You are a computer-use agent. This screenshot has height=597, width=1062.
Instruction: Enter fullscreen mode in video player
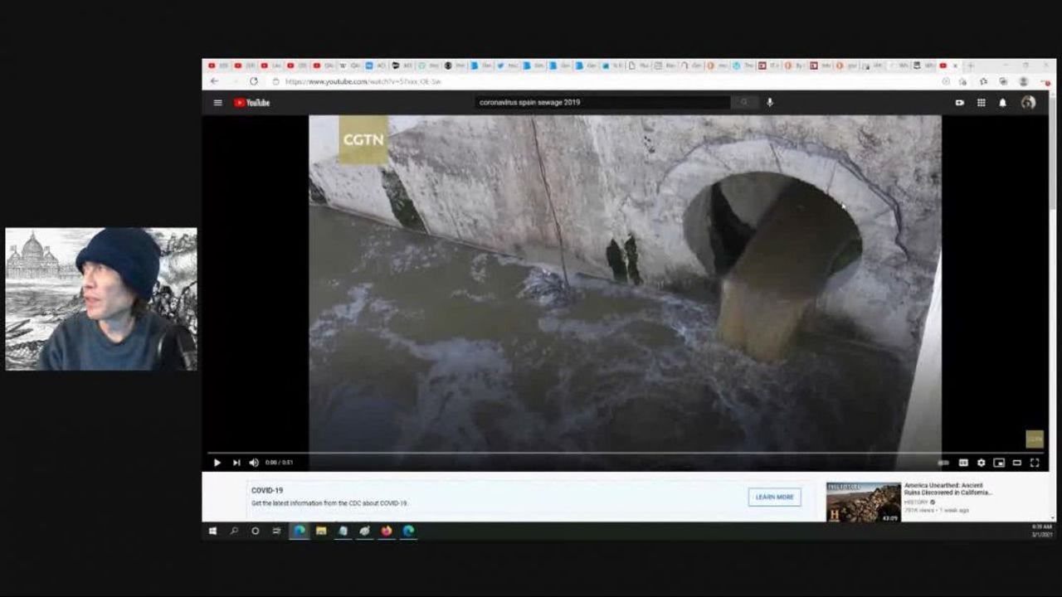pyautogui.click(x=1035, y=463)
